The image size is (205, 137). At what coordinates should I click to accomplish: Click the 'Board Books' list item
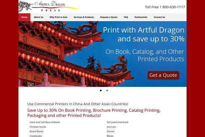37,132
